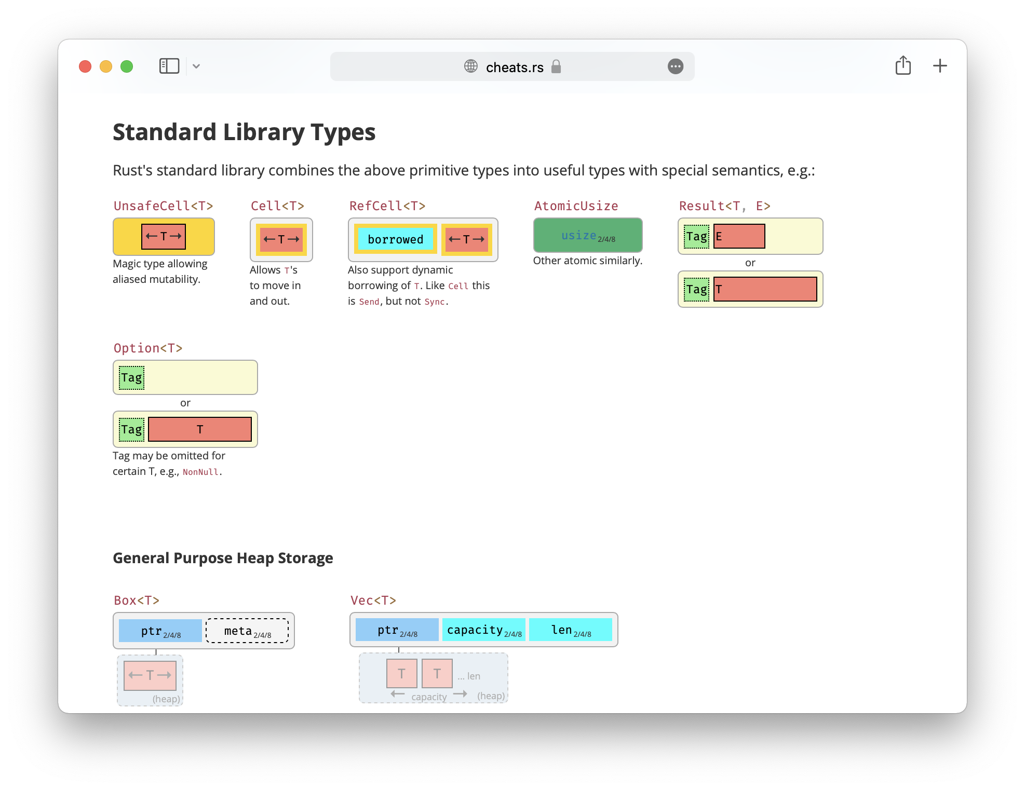Open the UnsafeCell<T> type link

(x=163, y=206)
